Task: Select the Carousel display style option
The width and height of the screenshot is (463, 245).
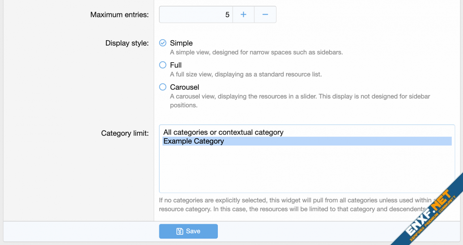Action: pos(184,87)
